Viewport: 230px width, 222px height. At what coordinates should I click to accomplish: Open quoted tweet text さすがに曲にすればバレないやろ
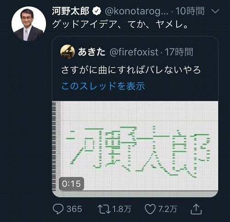pos(131,70)
